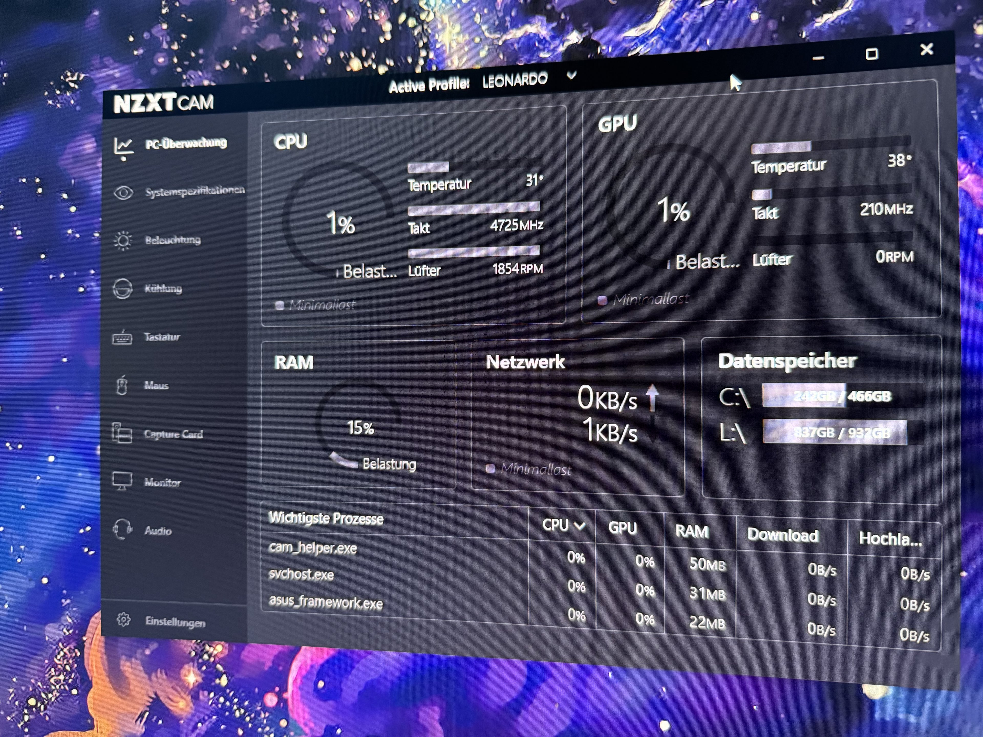
Task: Open Einstellungen gear icon
Action: click(x=124, y=619)
